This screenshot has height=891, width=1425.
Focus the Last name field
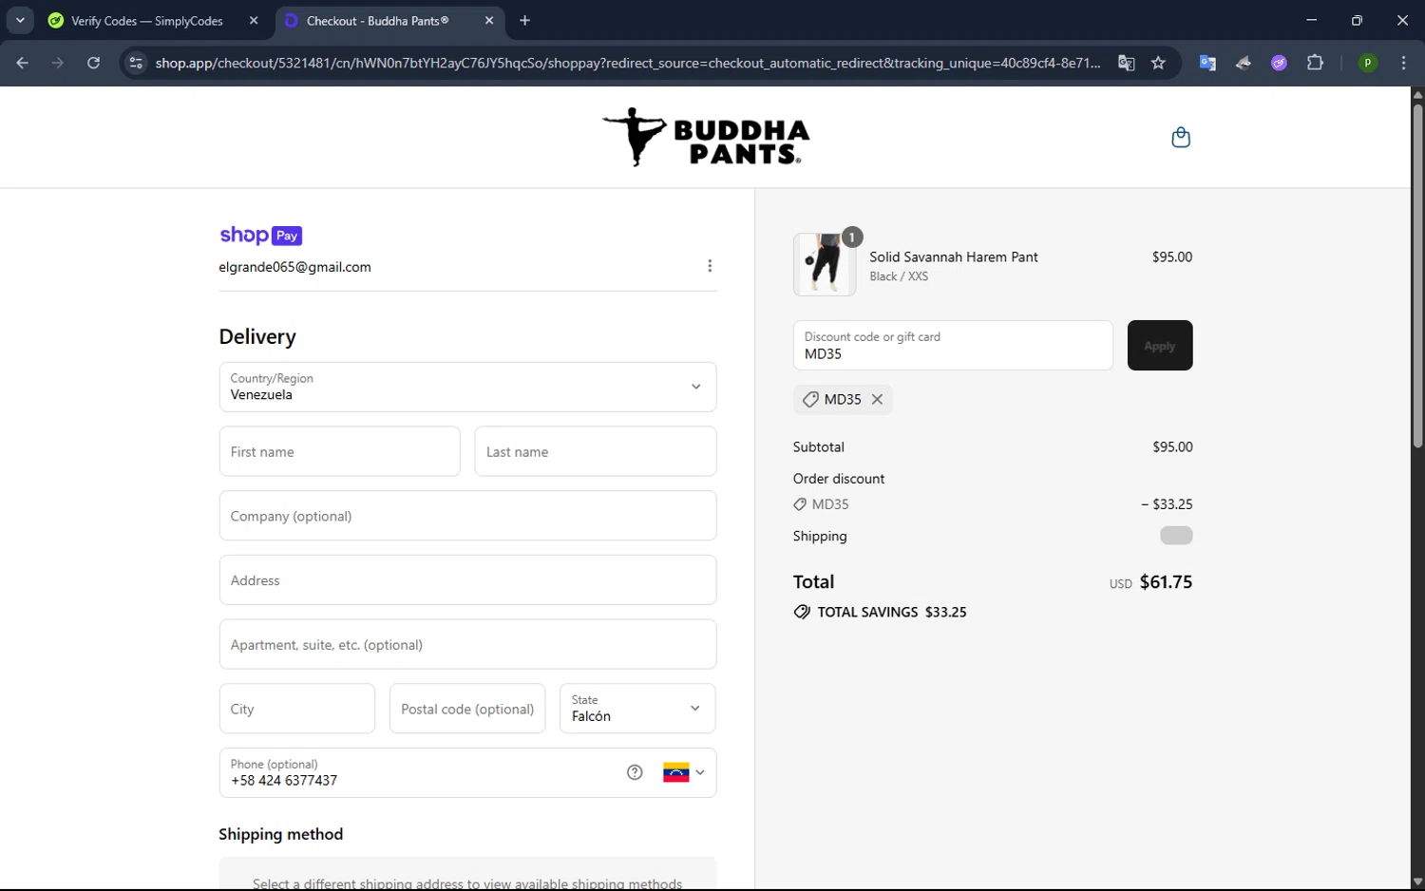coord(596,451)
